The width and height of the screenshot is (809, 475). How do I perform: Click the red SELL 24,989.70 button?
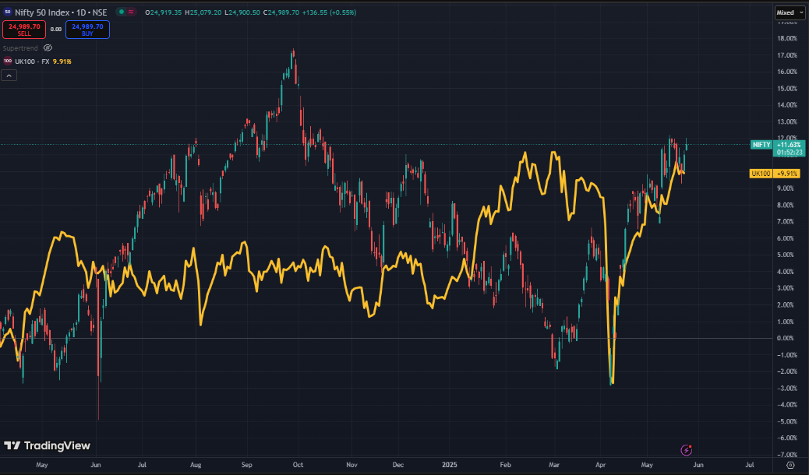[x=24, y=30]
